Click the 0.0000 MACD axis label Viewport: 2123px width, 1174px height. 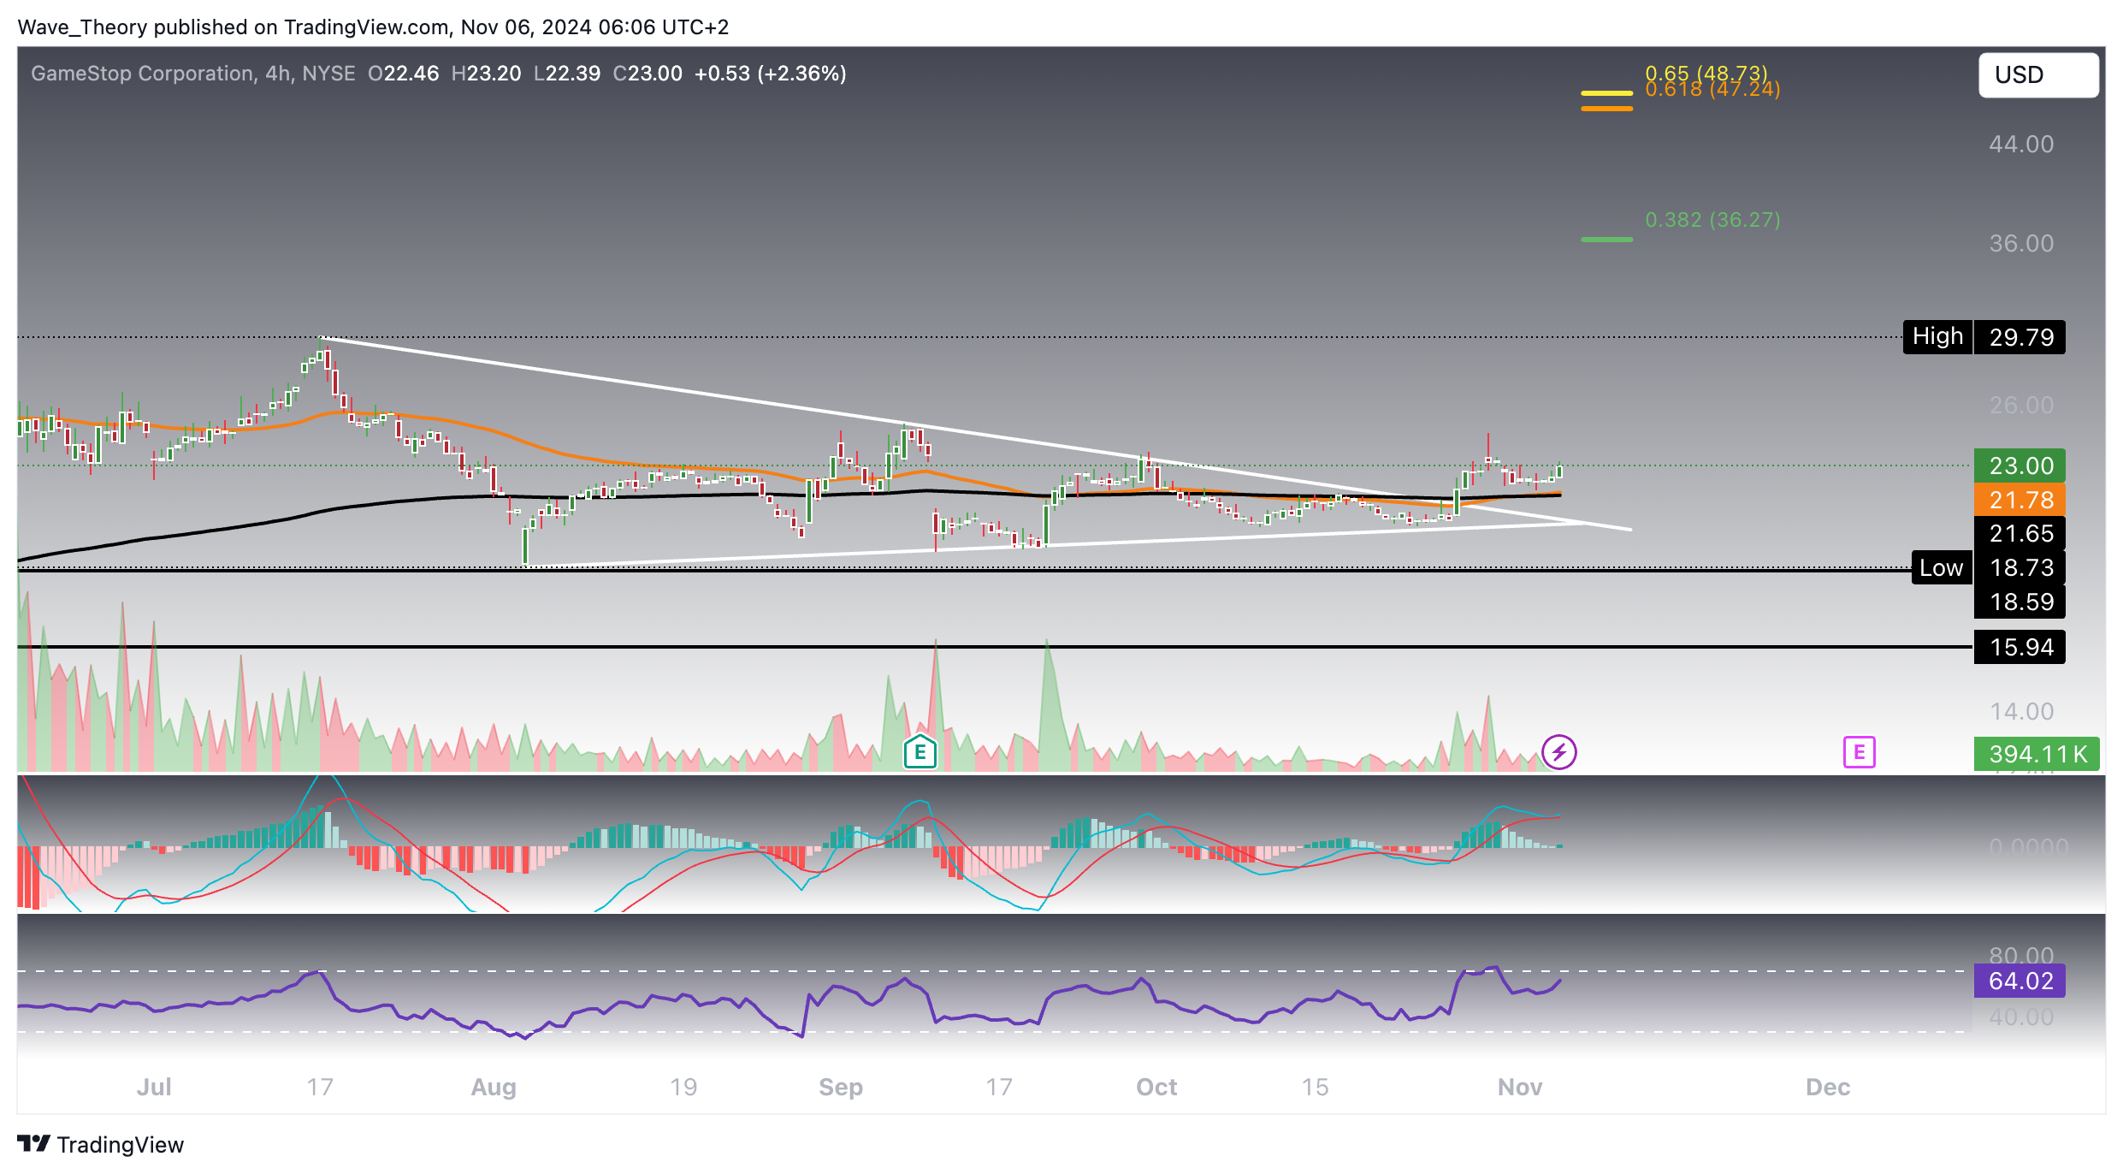[x=2029, y=847]
